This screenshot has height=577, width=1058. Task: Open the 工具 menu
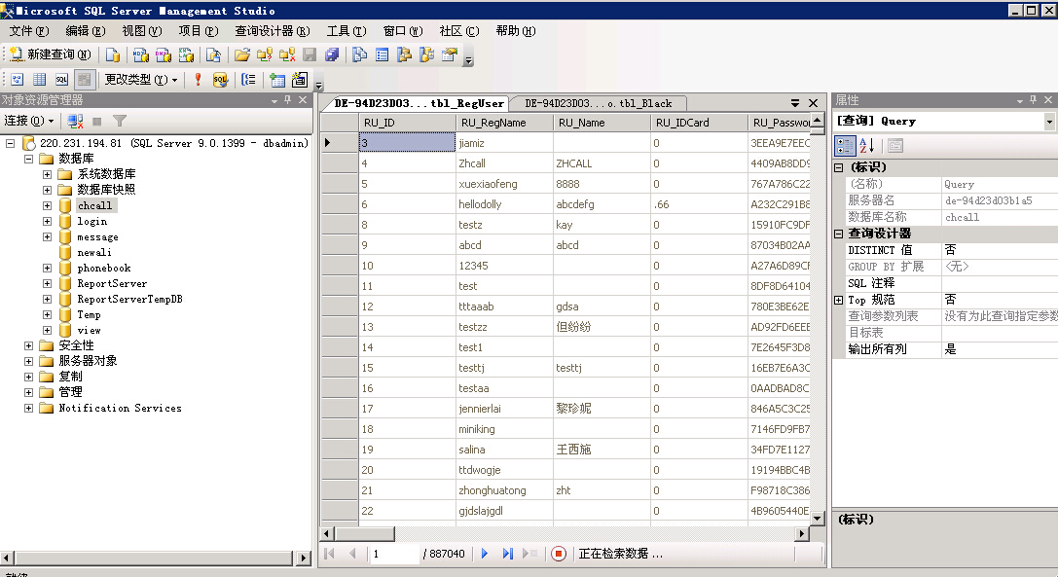347,31
